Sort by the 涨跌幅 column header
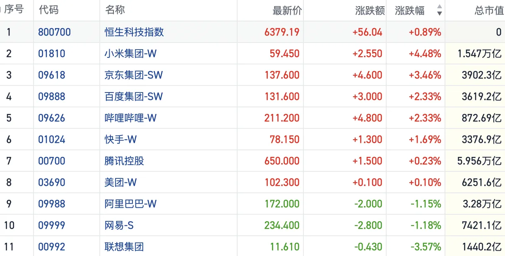Image resolution: width=505 pixels, height=256 pixels. [x=410, y=10]
